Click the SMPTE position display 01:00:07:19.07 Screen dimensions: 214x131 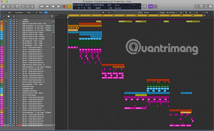click(x=82, y=5)
